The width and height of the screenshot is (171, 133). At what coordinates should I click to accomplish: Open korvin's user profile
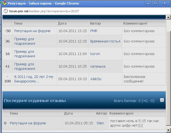(95, 54)
